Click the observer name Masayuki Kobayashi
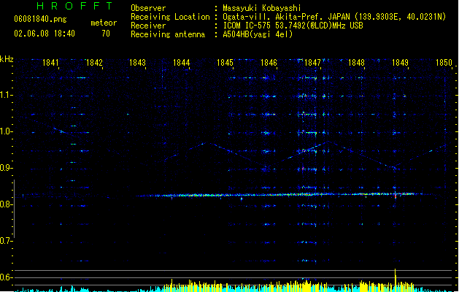 click(x=262, y=8)
